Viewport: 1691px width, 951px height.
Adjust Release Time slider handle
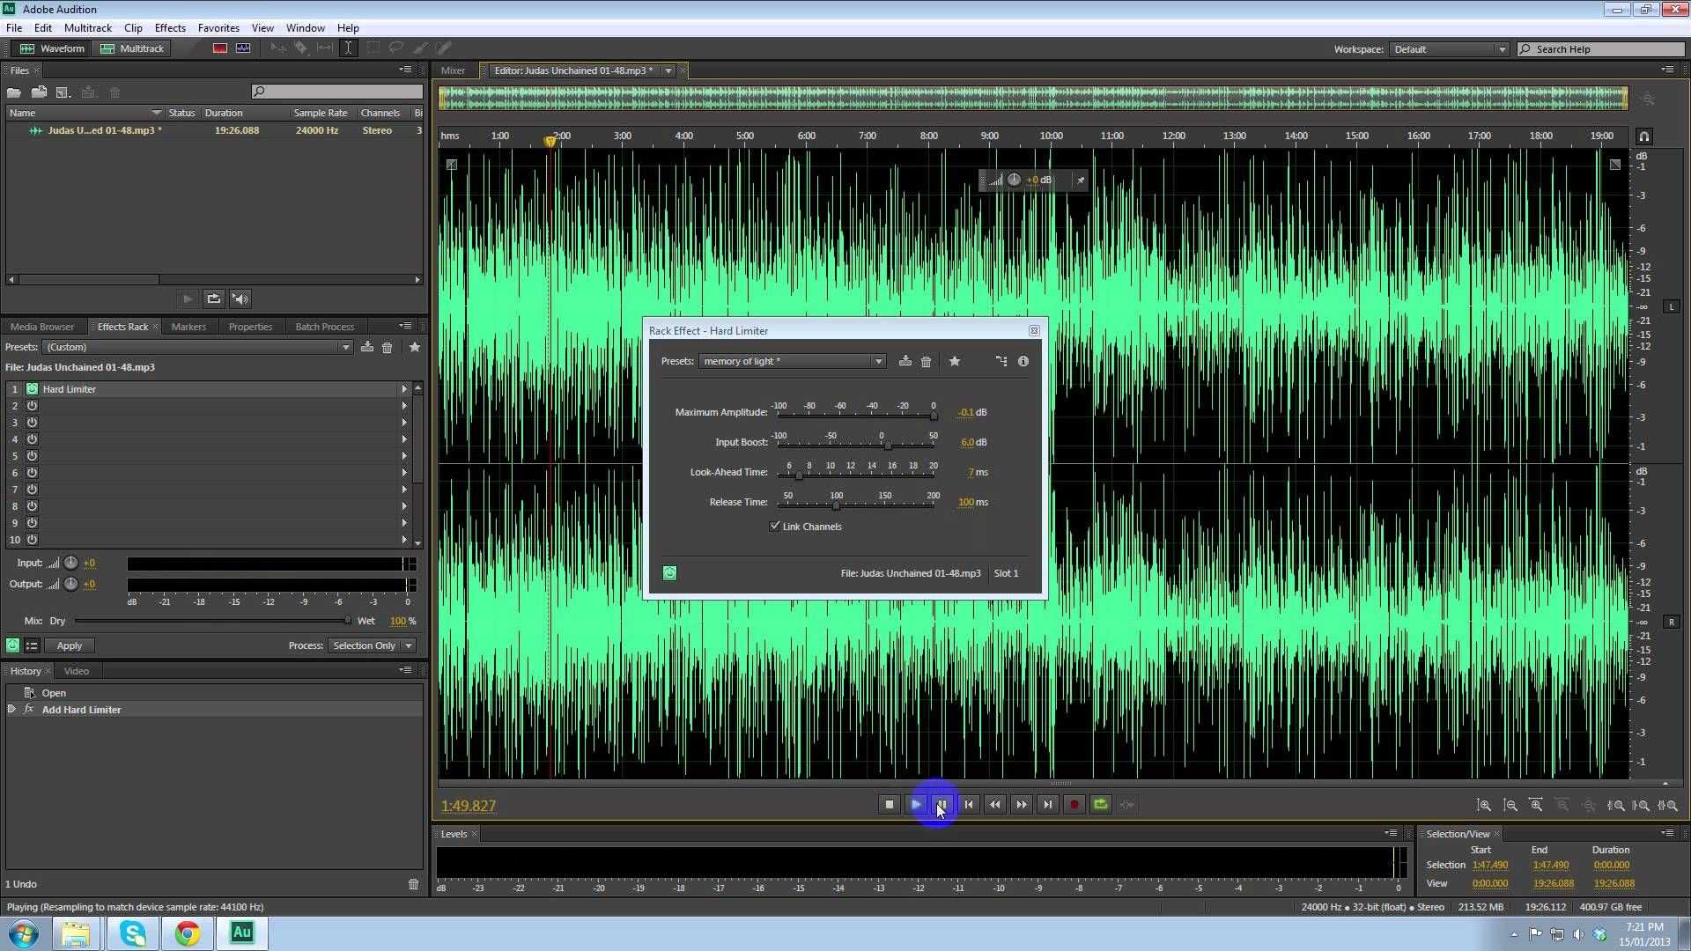coord(836,505)
